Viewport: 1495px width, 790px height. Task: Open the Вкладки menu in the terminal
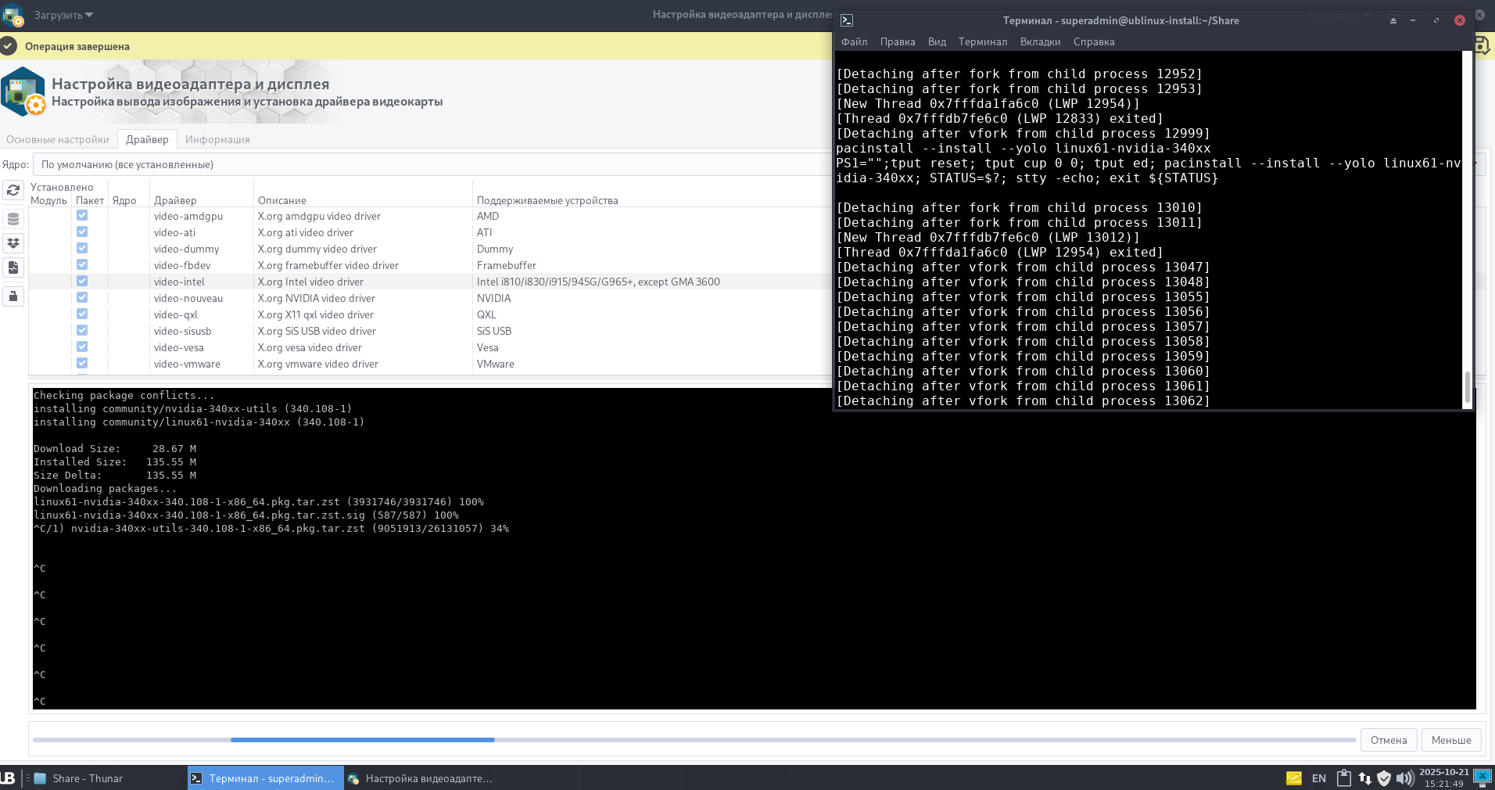pyautogui.click(x=1040, y=41)
